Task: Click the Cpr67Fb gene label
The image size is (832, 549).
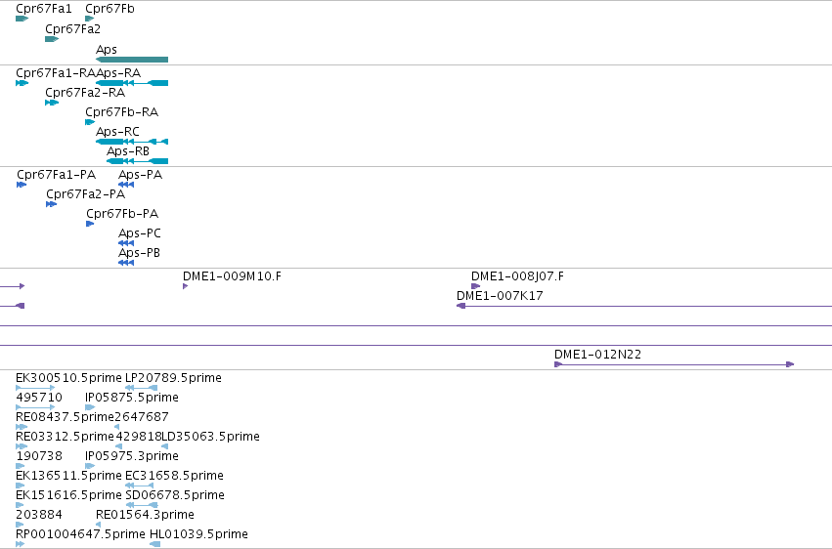Action: click(x=109, y=9)
